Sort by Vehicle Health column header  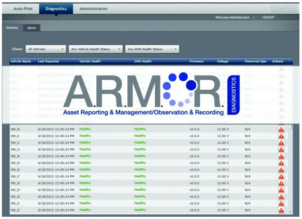(x=106, y=61)
